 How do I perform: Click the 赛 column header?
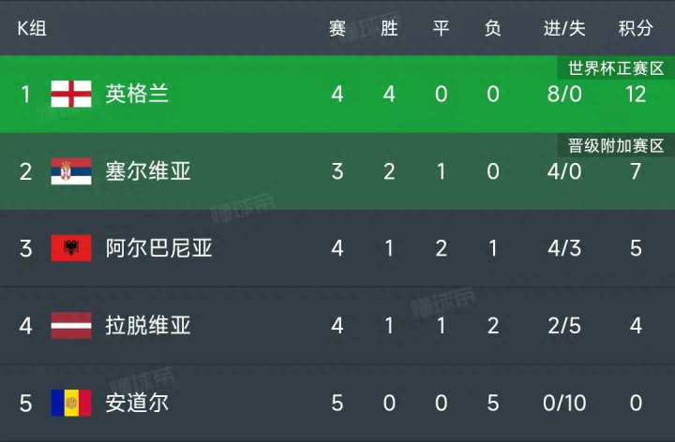click(337, 29)
